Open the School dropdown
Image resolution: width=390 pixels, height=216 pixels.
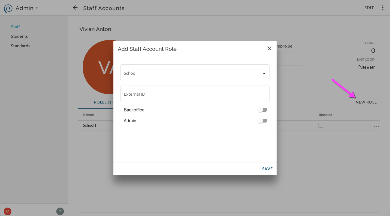(195, 73)
